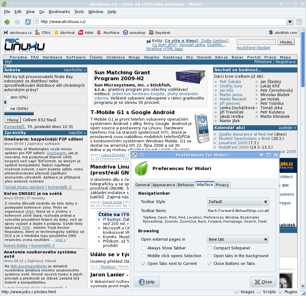The image size is (306, 296).
Task: Switch to the Behavior tab
Action: click(186, 185)
